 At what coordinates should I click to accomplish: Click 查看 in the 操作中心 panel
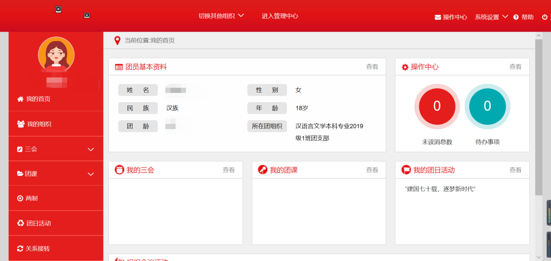pos(516,67)
